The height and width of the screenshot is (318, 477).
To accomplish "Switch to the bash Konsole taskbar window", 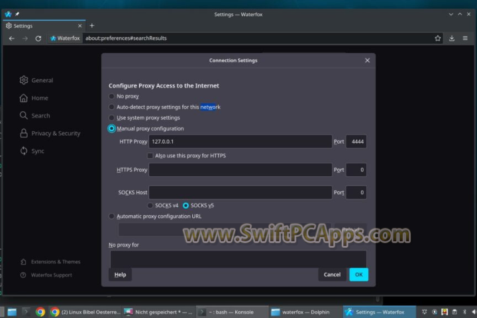I will (232, 312).
